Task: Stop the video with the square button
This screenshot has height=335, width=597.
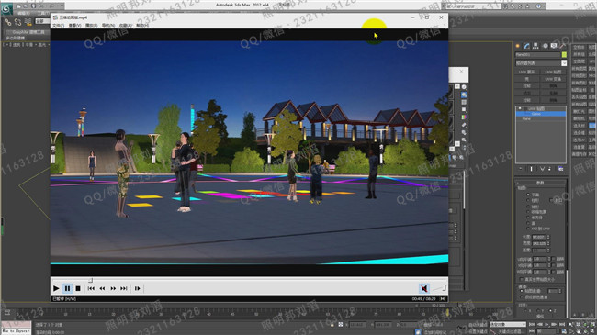Action: [x=78, y=288]
